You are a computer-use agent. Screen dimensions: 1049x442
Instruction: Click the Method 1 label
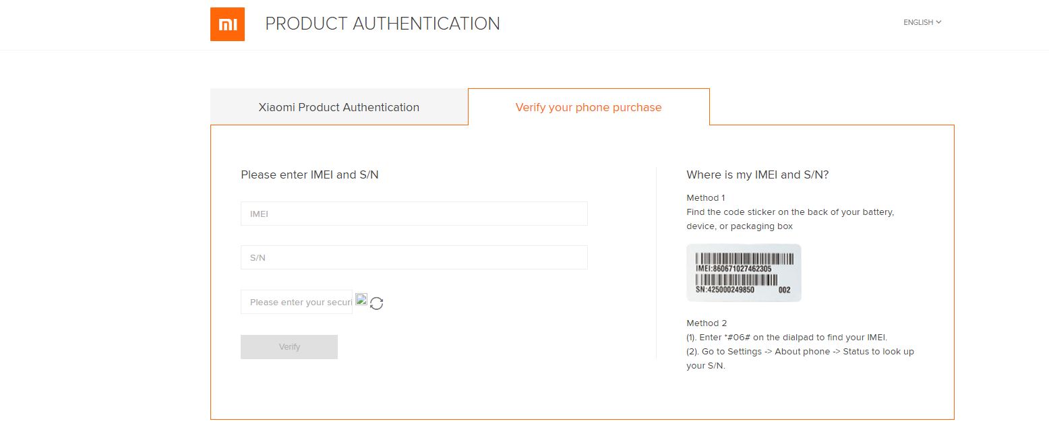tap(706, 197)
